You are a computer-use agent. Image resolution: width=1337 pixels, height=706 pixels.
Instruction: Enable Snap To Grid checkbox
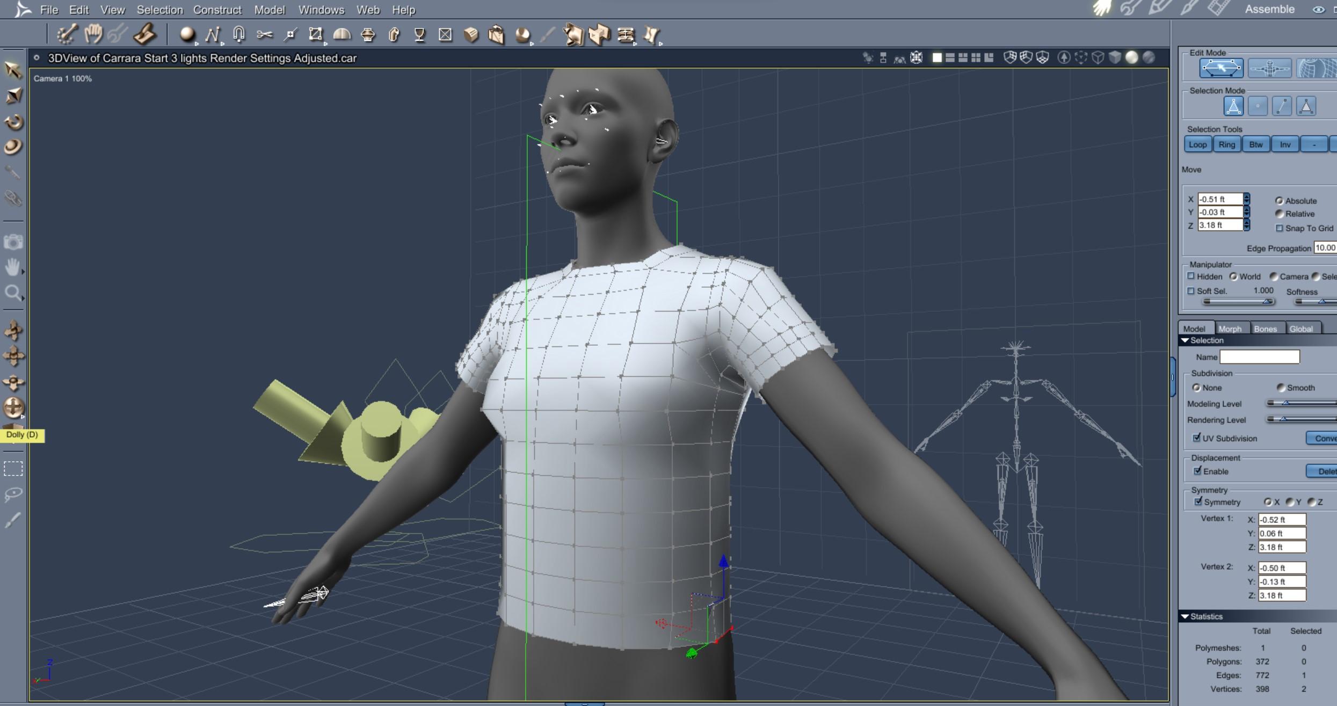(1280, 228)
